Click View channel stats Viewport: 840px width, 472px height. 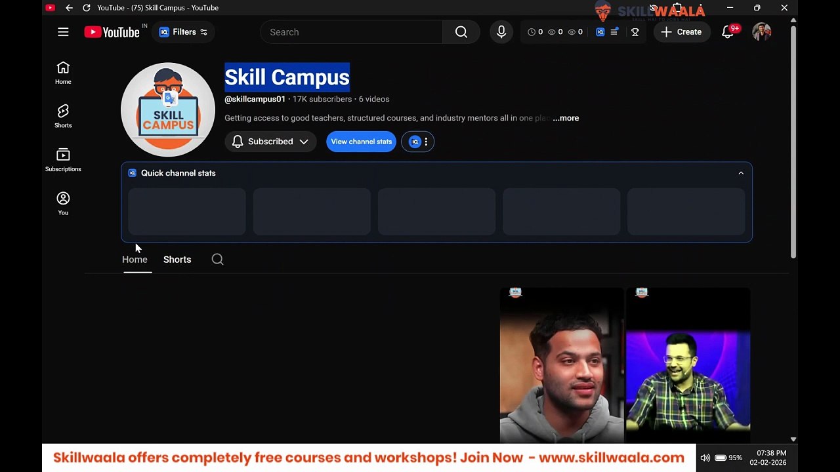tap(361, 142)
